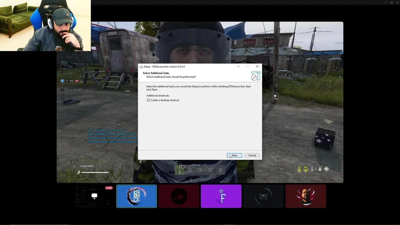Cancel the DZSALauncher setup
The height and width of the screenshot is (225, 400).
(x=252, y=155)
